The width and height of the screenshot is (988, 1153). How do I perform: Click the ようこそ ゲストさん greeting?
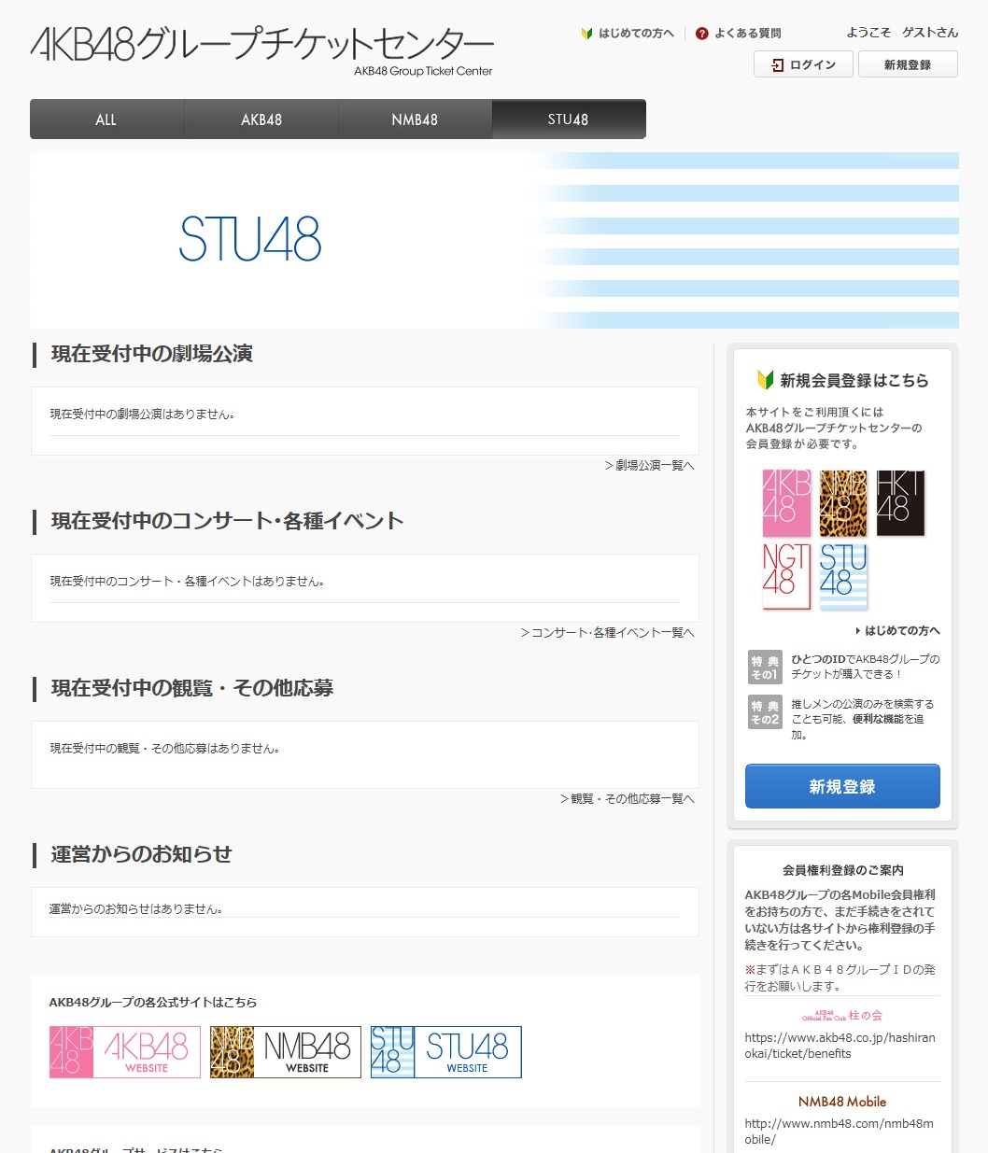pos(902,32)
